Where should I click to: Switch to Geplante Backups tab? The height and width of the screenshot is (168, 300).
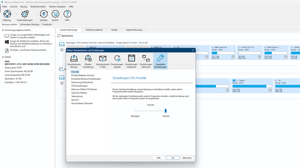pyautogui.click(x=134, y=30)
